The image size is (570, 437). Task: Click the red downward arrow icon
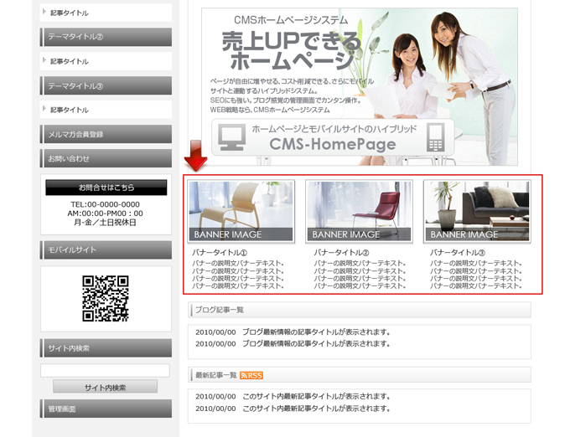[x=196, y=156]
